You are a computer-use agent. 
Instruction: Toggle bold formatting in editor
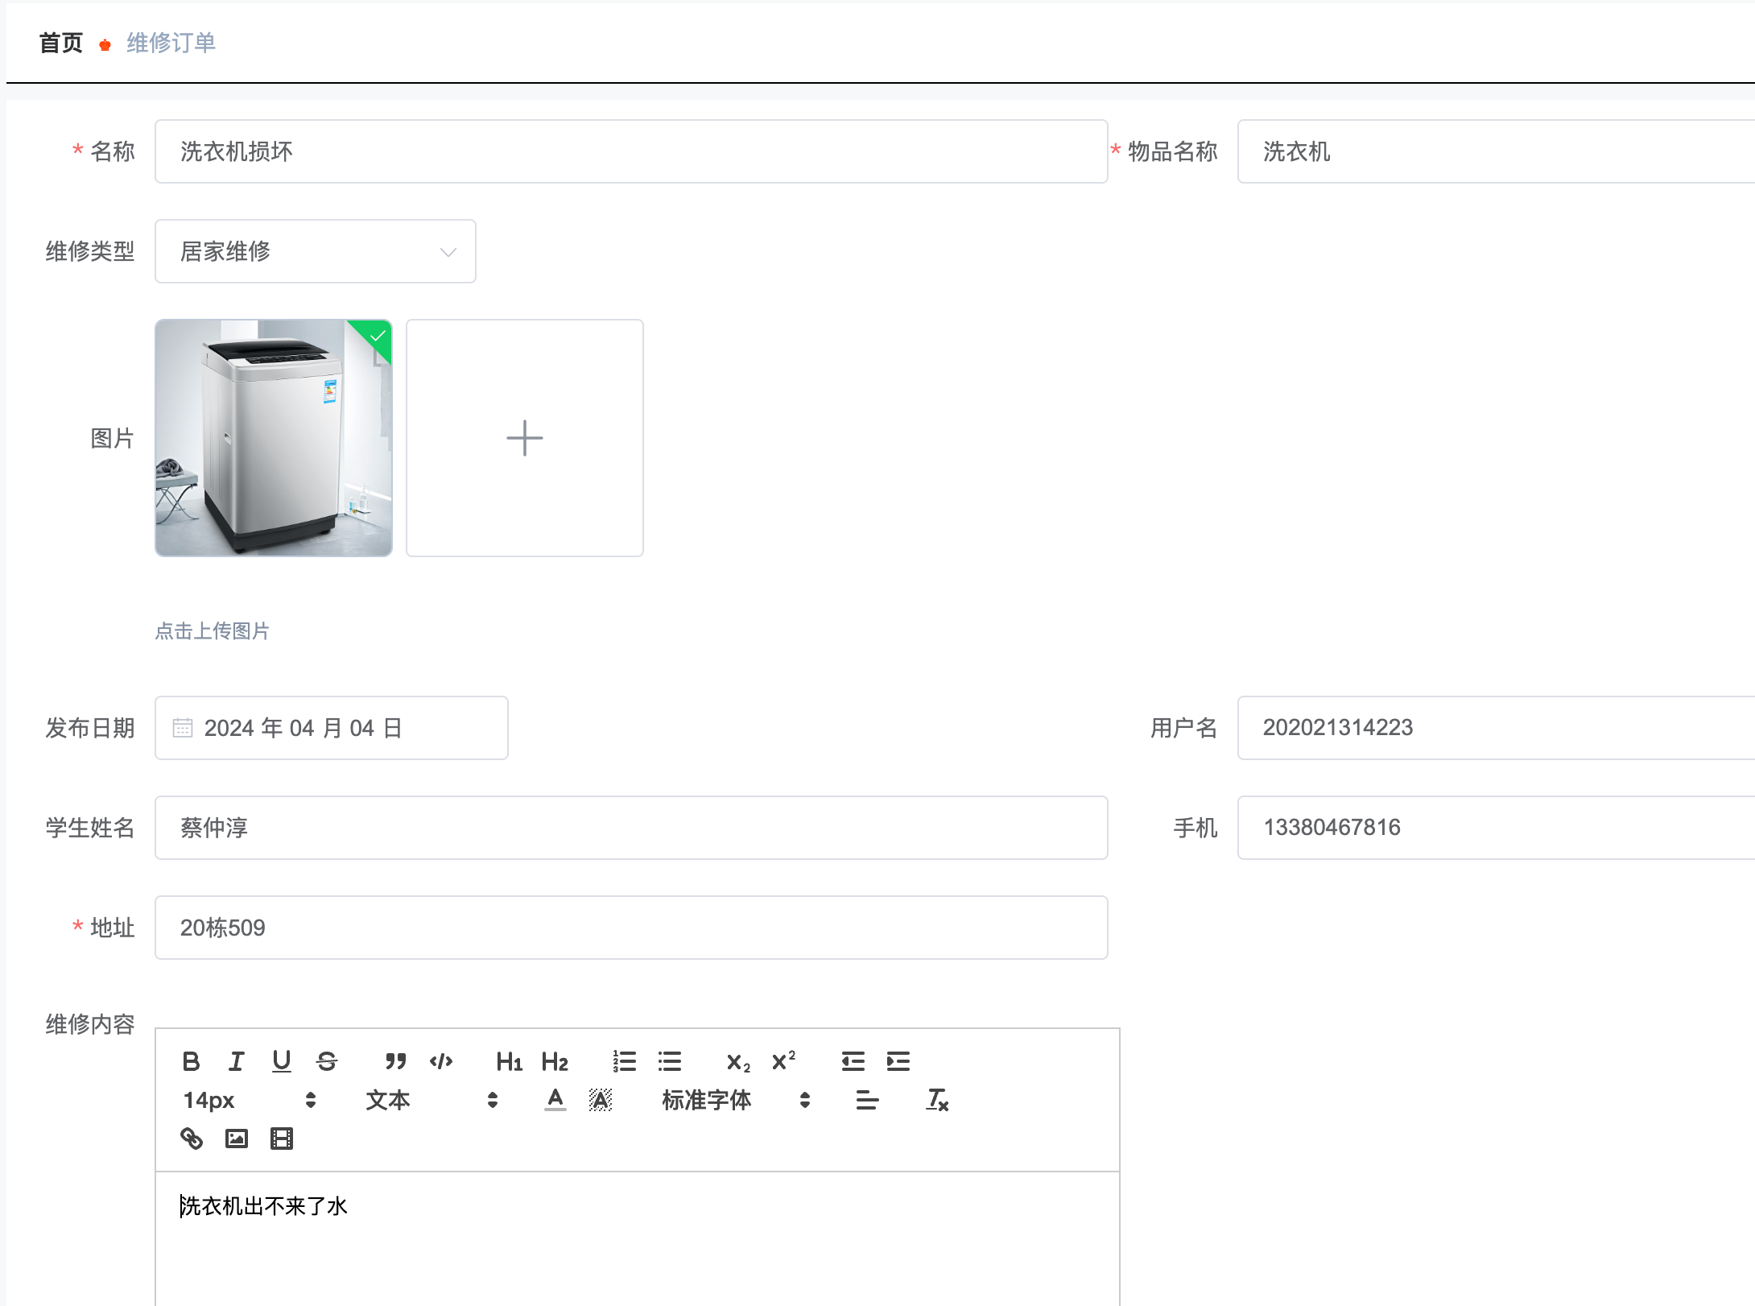point(191,1061)
